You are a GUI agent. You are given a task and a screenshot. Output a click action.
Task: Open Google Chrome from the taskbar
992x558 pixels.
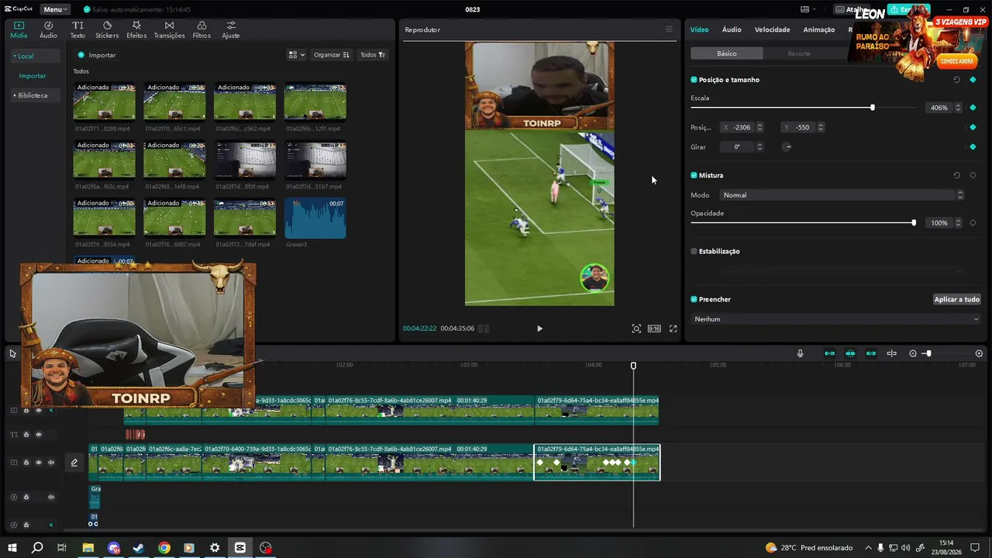[x=164, y=548]
